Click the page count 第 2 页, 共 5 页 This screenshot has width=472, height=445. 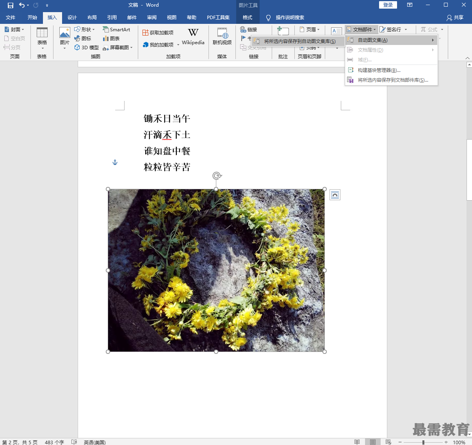(20, 442)
